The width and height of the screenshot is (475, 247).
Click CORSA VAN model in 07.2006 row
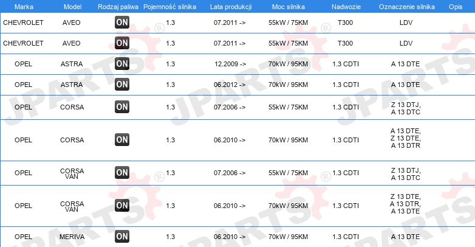(x=72, y=173)
